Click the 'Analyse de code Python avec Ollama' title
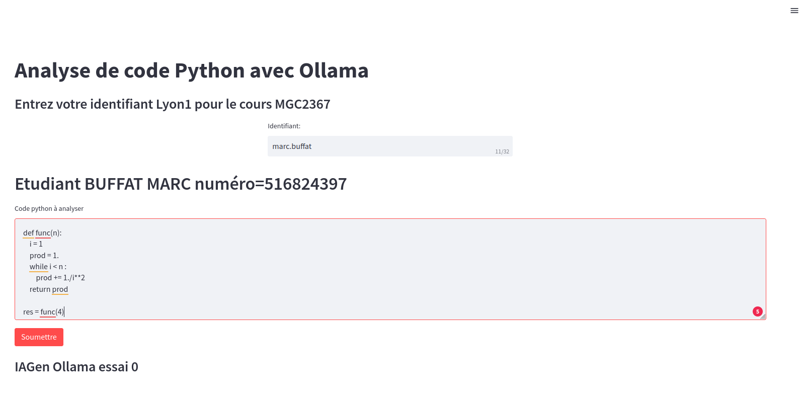The width and height of the screenshot is (802, 394). (x=191, y=71)
